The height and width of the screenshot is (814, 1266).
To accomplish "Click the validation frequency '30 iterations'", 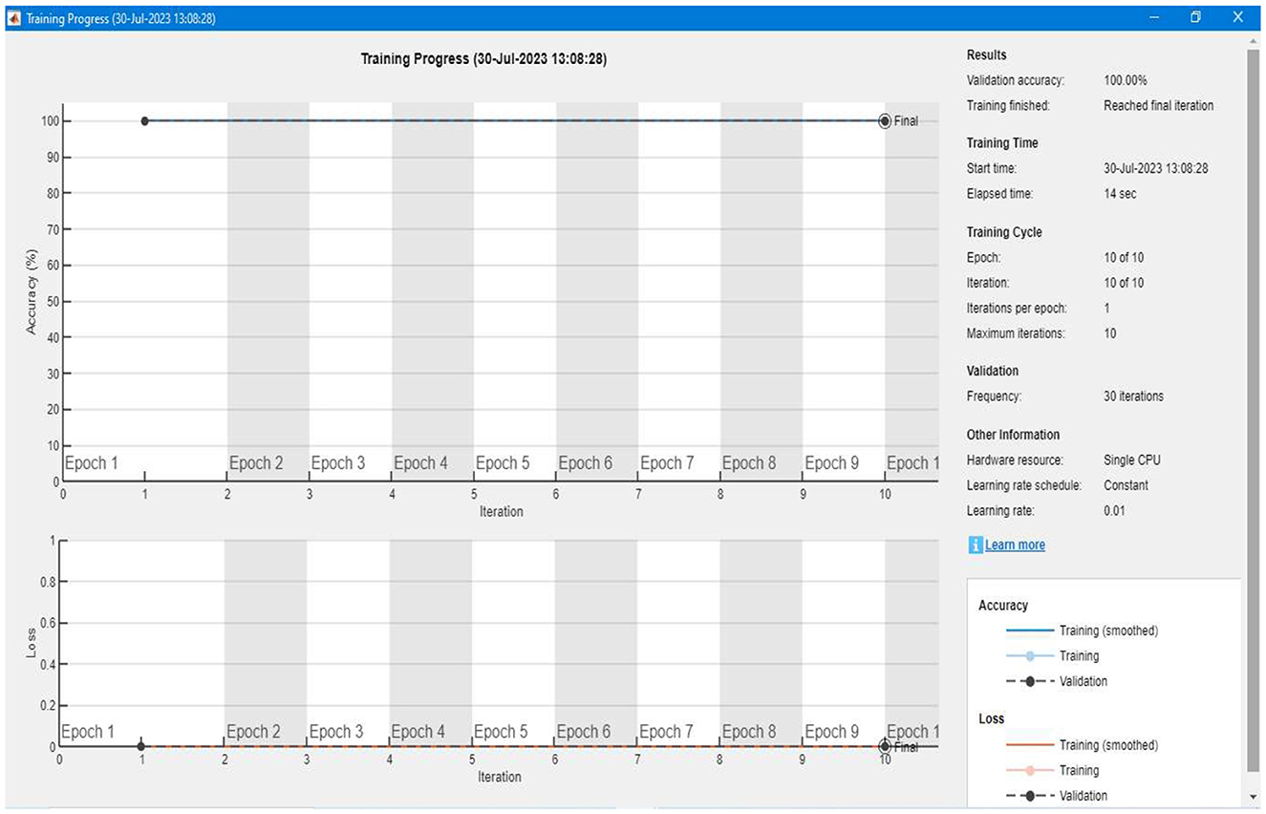I will point(1134,396).
